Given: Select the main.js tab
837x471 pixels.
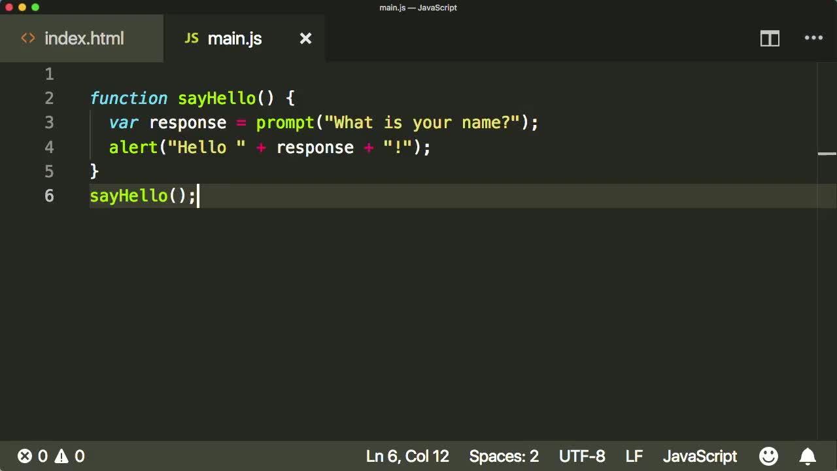Looking at the screenshot, I should pyautogui.click(x=235, y=39).
